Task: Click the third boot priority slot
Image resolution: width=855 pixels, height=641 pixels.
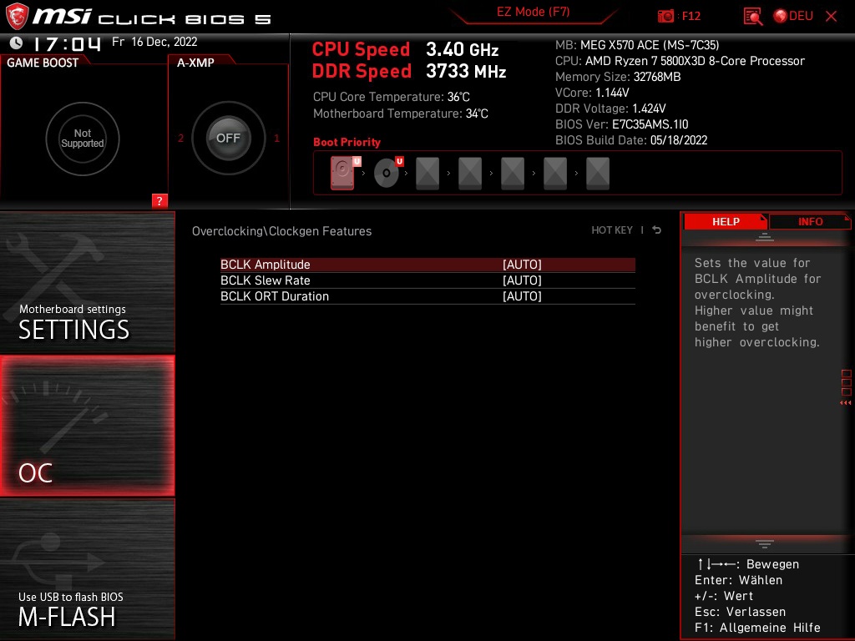Action: pyautogui.click(x=427, y=174)
